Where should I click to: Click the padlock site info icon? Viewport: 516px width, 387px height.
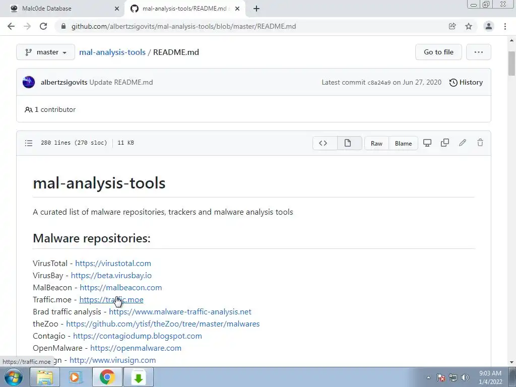63,26
